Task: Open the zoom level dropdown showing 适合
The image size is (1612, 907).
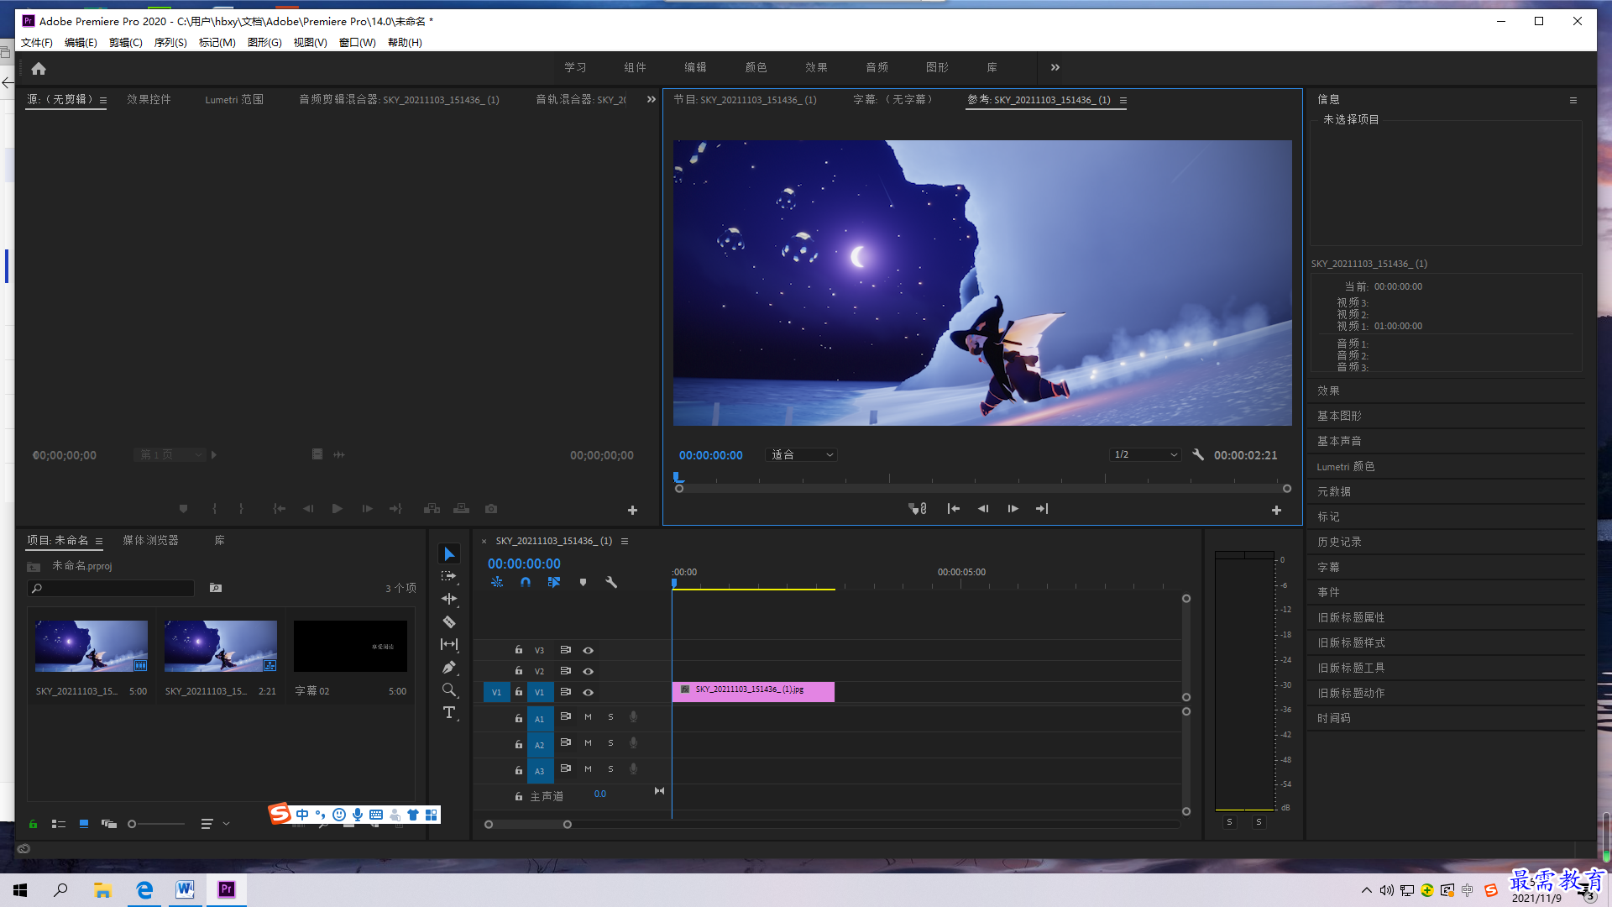Action: (803, 454)
